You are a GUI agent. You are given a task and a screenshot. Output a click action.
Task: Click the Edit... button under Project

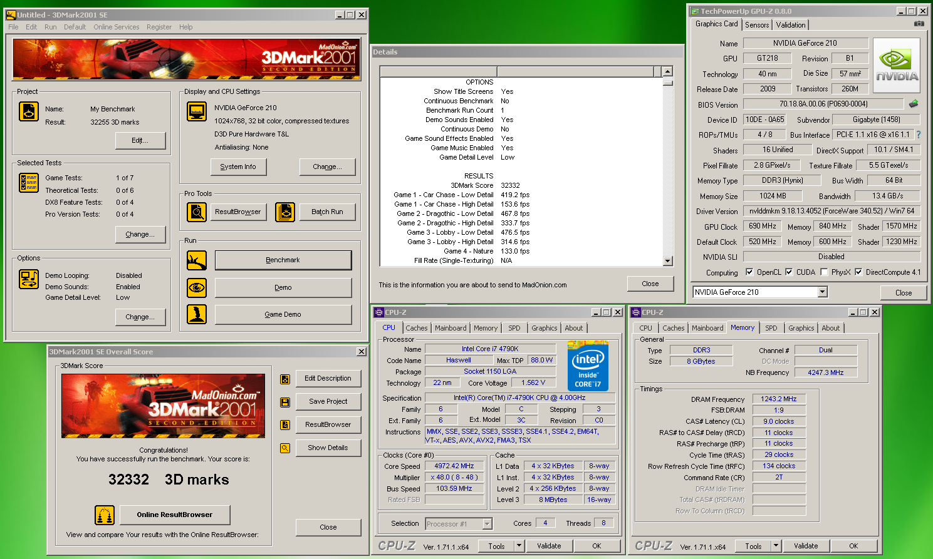(140, 140)
